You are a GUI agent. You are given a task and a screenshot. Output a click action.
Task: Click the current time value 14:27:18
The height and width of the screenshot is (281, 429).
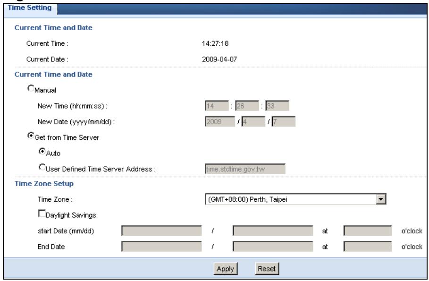(x=215, y=43)
